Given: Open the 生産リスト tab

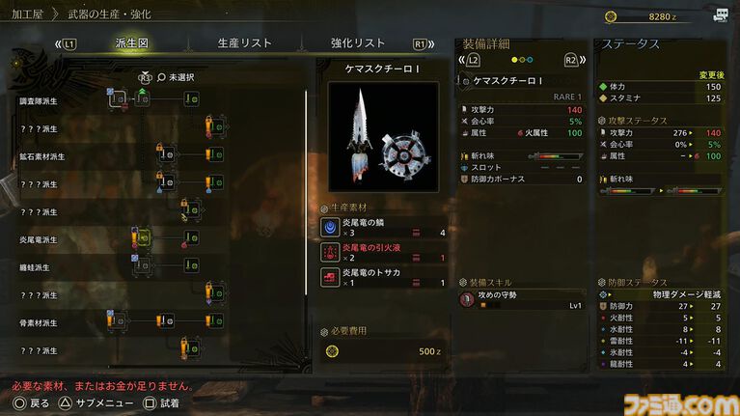Looking at the screenshot, I should point(244,43).
